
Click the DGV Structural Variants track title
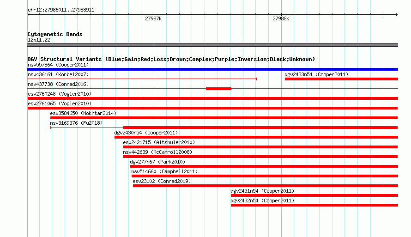[x=171, y=59]
